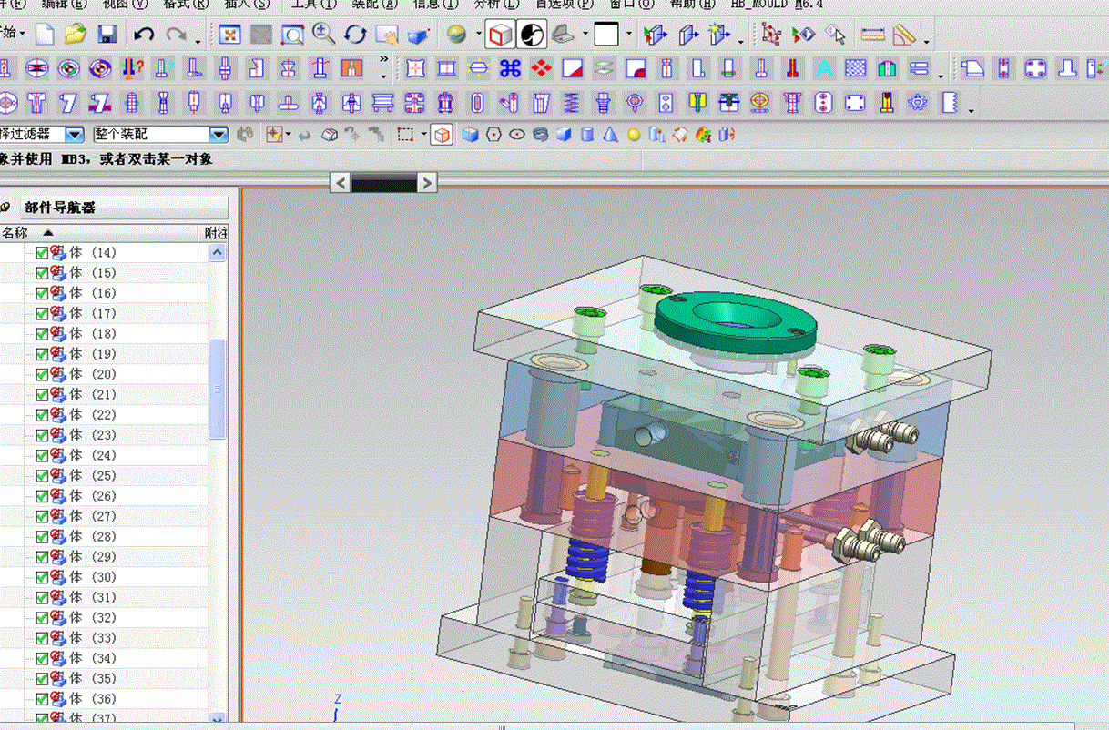The width and height of the screenshot is (1109, 730).
Task: Select the blue coil spring component icon
Action: (x=572, y=102)
